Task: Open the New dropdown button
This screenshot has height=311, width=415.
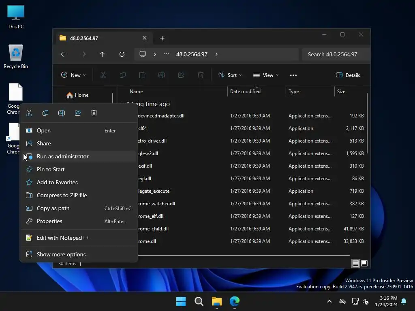Action: pyautogui.click(x=73, y=75)
